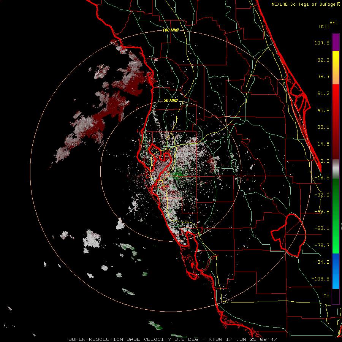This screenshot has width=342, height=342.
Task: Click the 100 NMI range ring label
Action: click(x=171, y=30)
